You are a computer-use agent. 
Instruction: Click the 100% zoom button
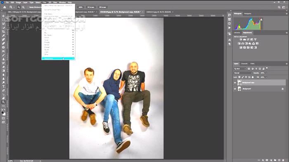point(81,7)
